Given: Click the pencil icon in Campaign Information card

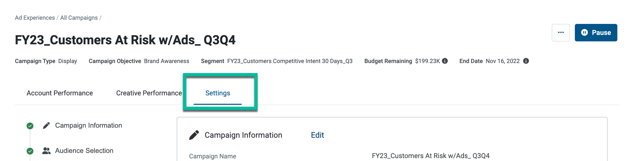Looking at the screenshot, I should [x=194, y=135].
